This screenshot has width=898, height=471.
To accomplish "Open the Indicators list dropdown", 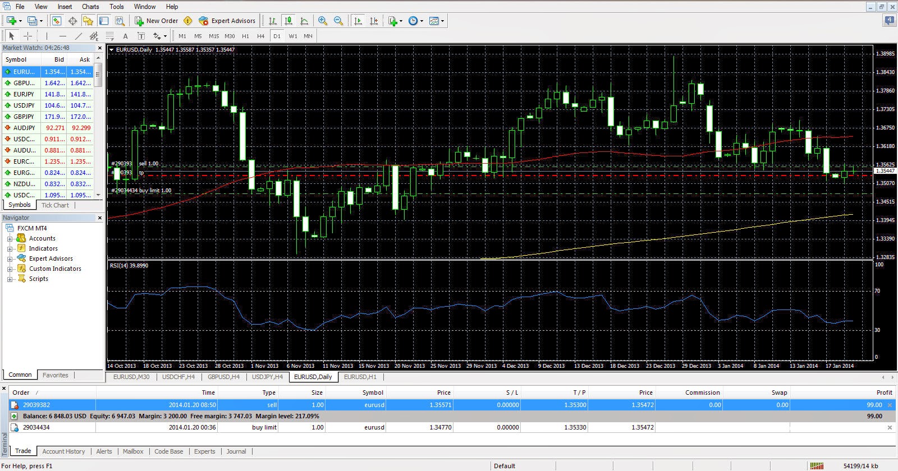I will 395,21.
